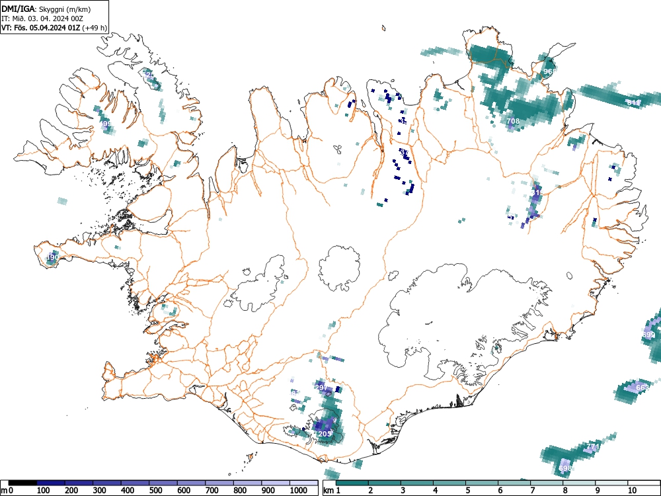Viewport: 661px width, 496px height.
Task: Select the 7 label on the kilometre scale
Action: (x=533, y=491)
